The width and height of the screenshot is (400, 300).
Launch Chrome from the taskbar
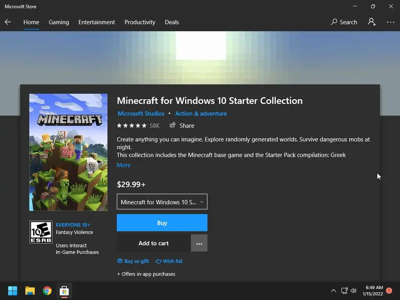tap(47, 291)
